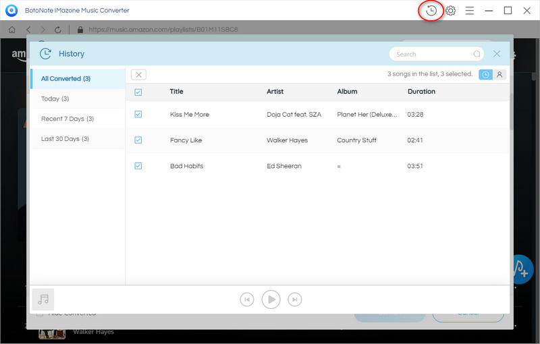This screenshot has height=344, width=540.
Task: Click the '3 songs in the list' status
Action: (430, 74)
